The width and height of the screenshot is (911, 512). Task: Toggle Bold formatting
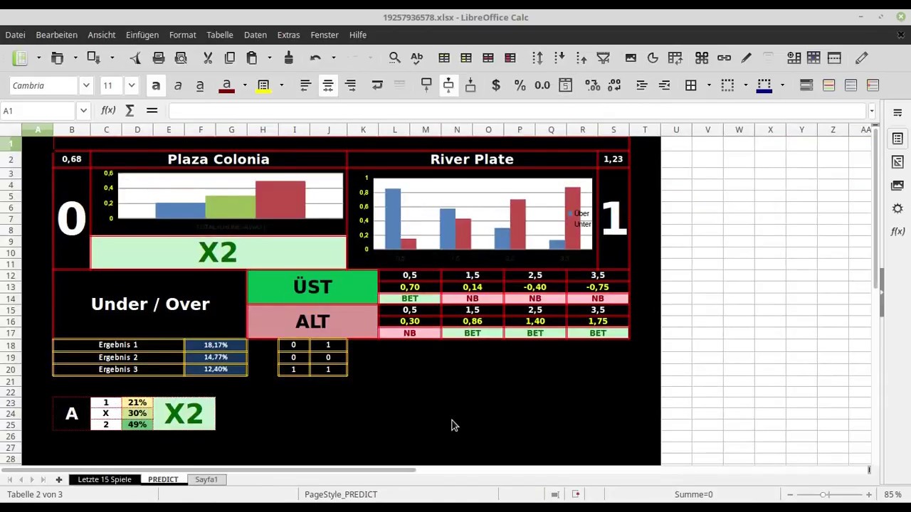(x=156, y=85)
